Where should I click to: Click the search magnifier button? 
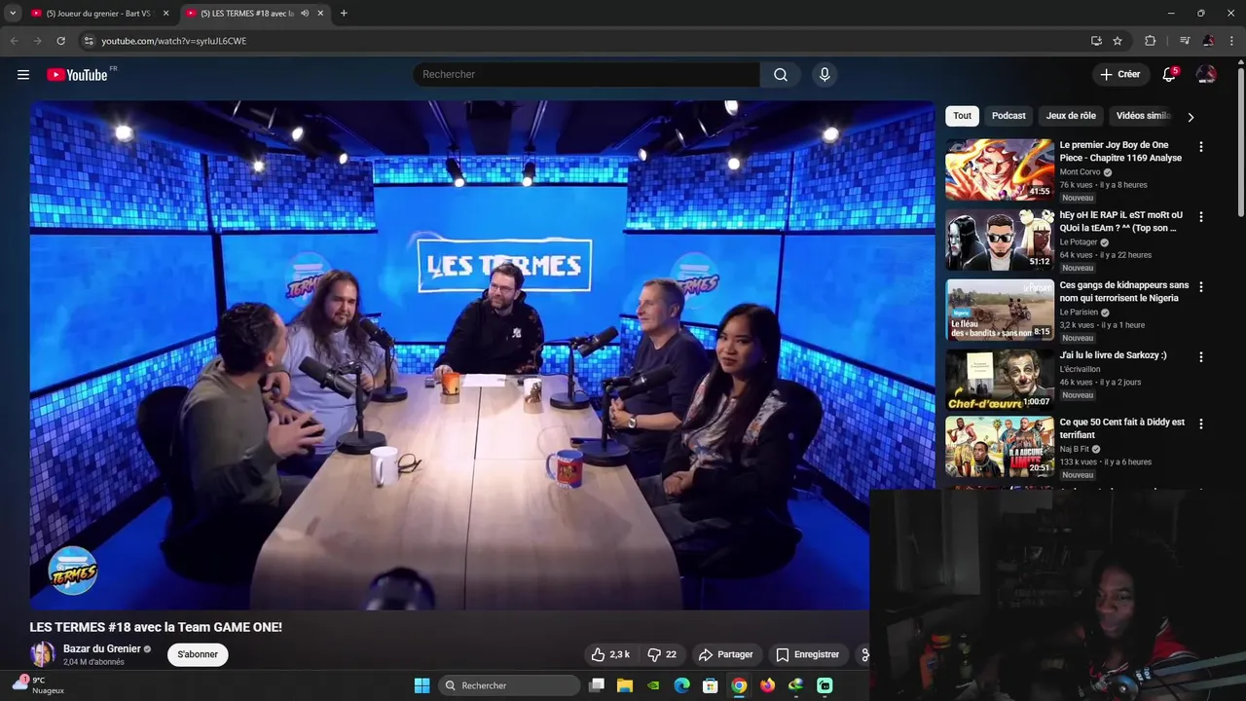(781, 75)
